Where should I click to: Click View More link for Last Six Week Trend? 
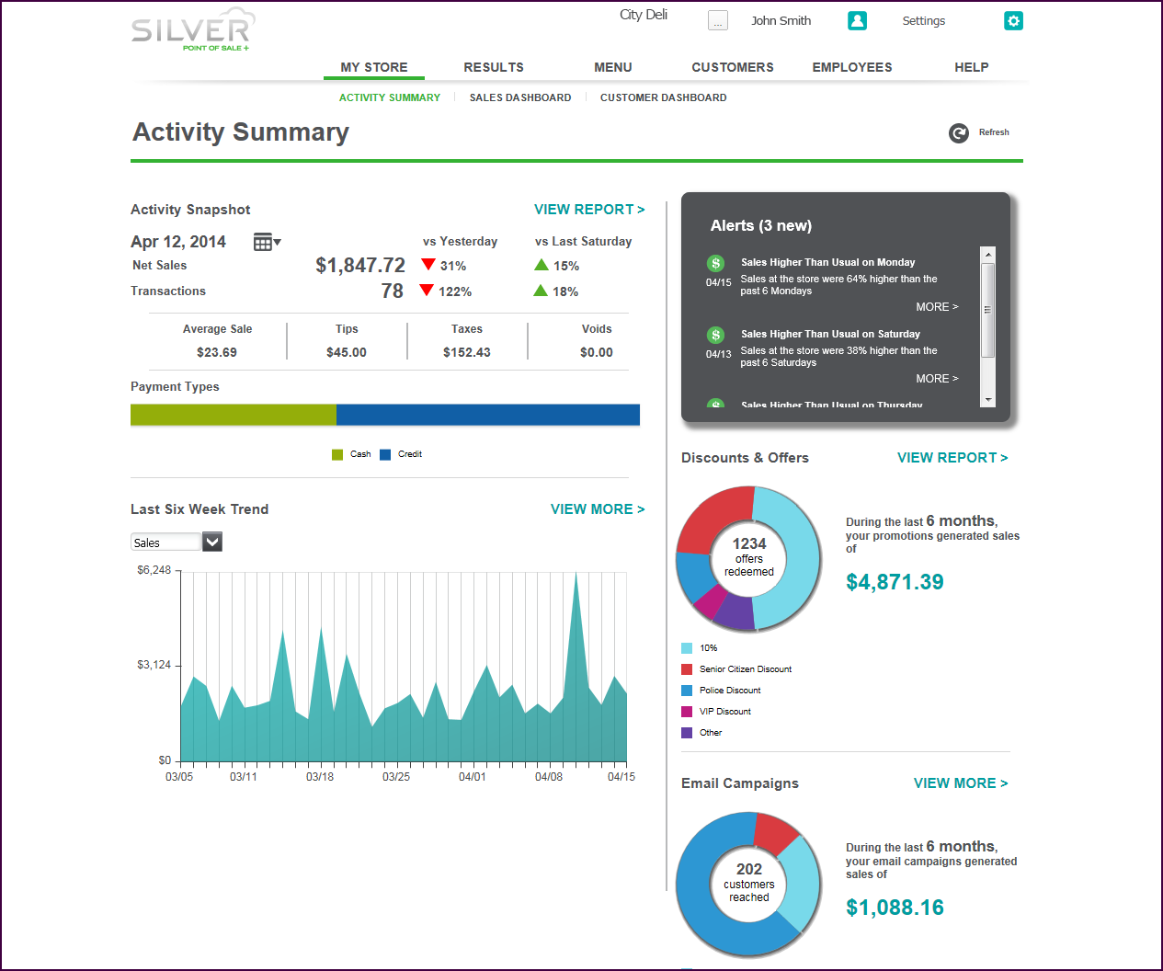(x=598, y=509)
